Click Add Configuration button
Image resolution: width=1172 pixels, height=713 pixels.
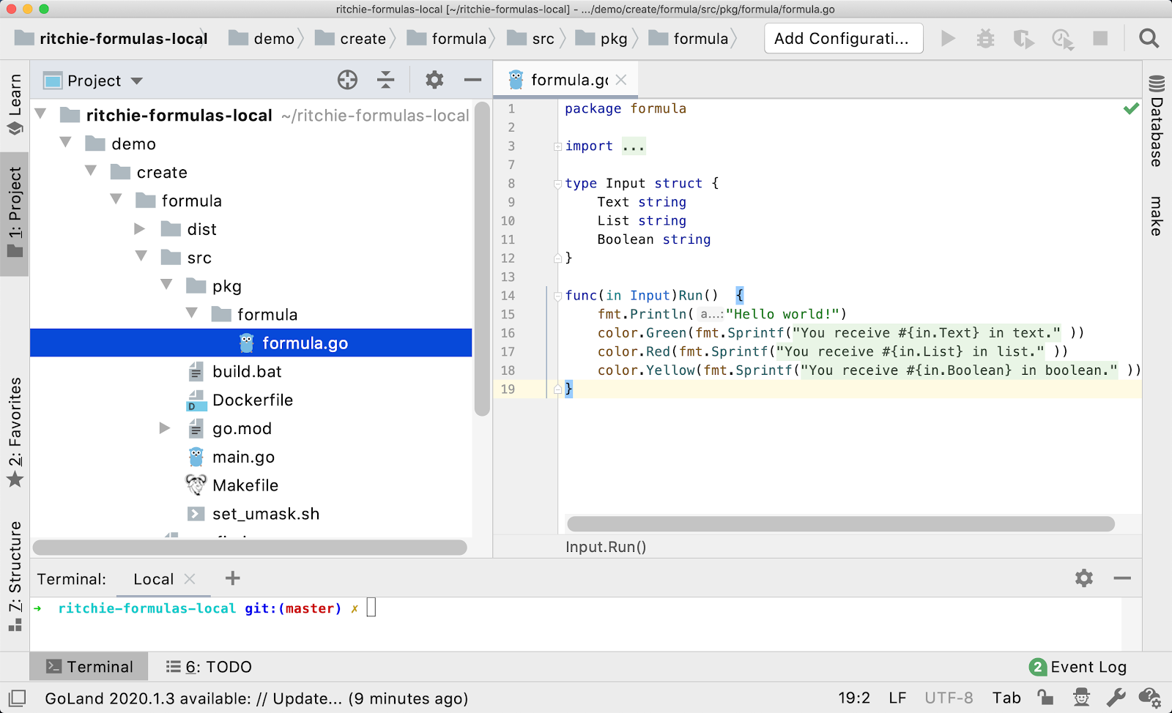tap(843, 39)
